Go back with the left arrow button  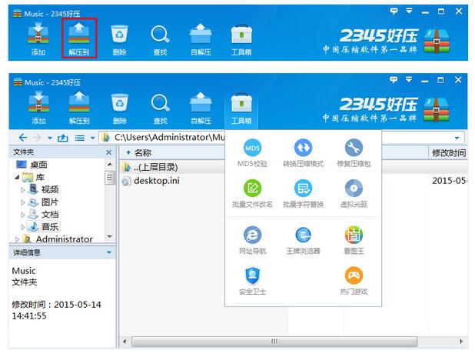23,138
